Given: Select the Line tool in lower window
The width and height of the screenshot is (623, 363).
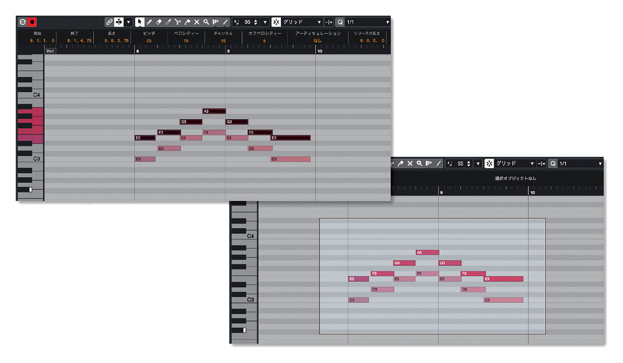Looking at the screenshot, I should coord(439,163).
